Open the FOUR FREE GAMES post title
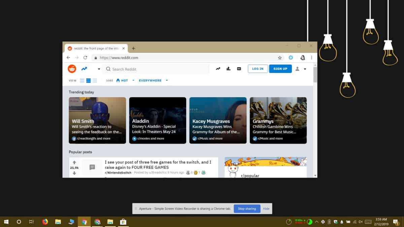 (158, 165)
